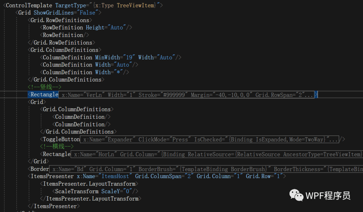Click the 横线 comment line
The height and width of the screenshot is (212, 363).
(x=57, y=146)
